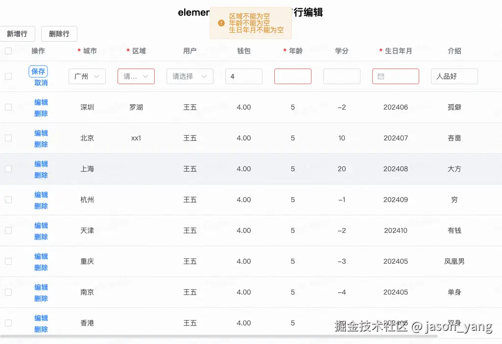Click the 钱包 input containing 4
This screenshot has height=344, width=502.
pos(243,76)
